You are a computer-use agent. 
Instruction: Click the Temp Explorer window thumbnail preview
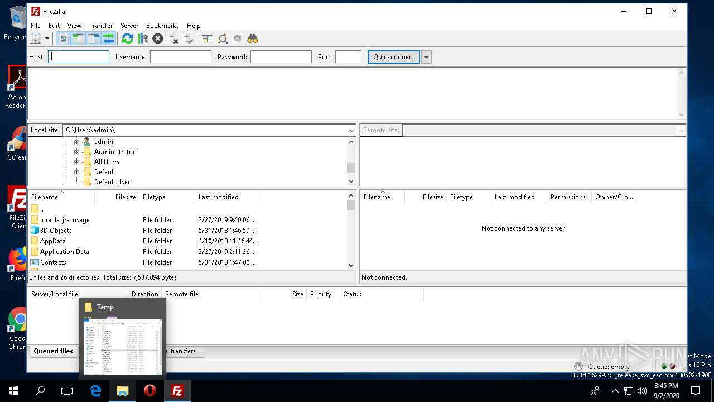[123, 346]
